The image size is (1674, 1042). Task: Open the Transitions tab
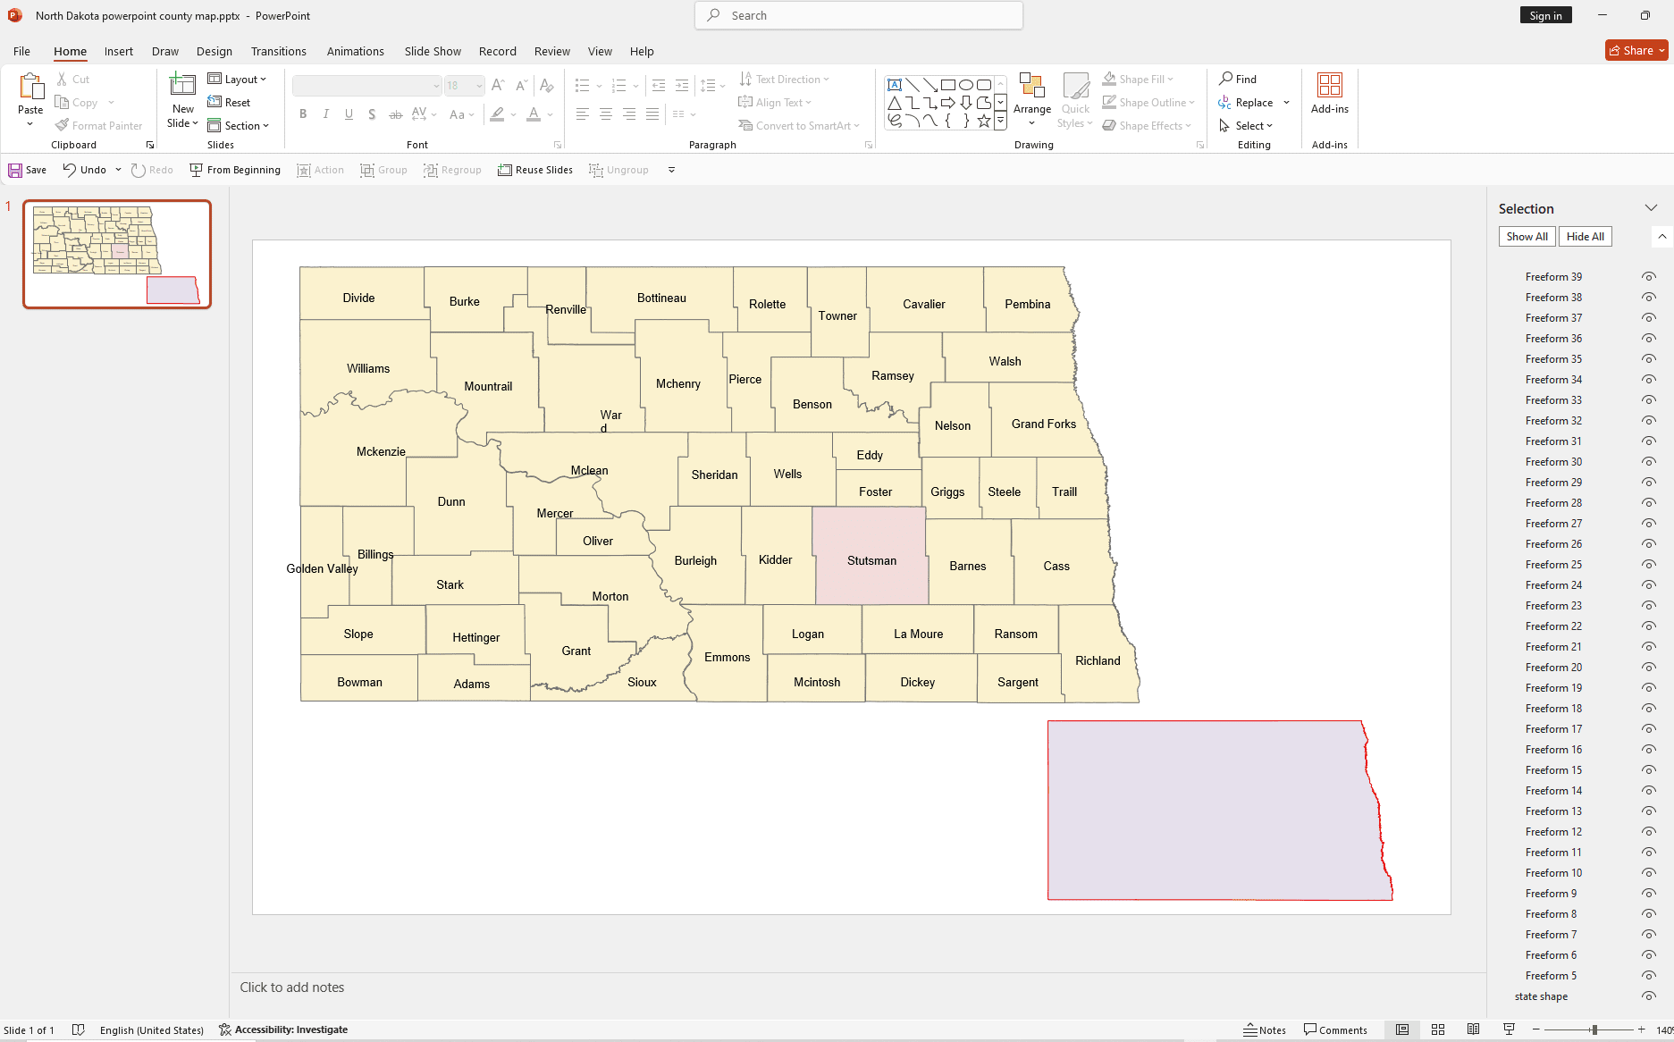279,51
